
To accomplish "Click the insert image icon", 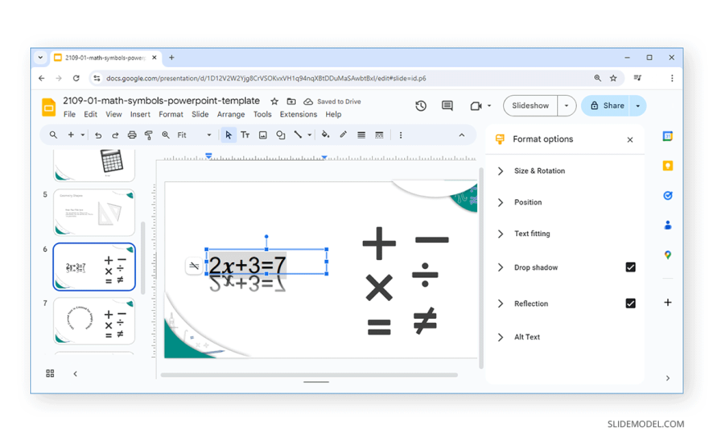I will tap(263, 135).
